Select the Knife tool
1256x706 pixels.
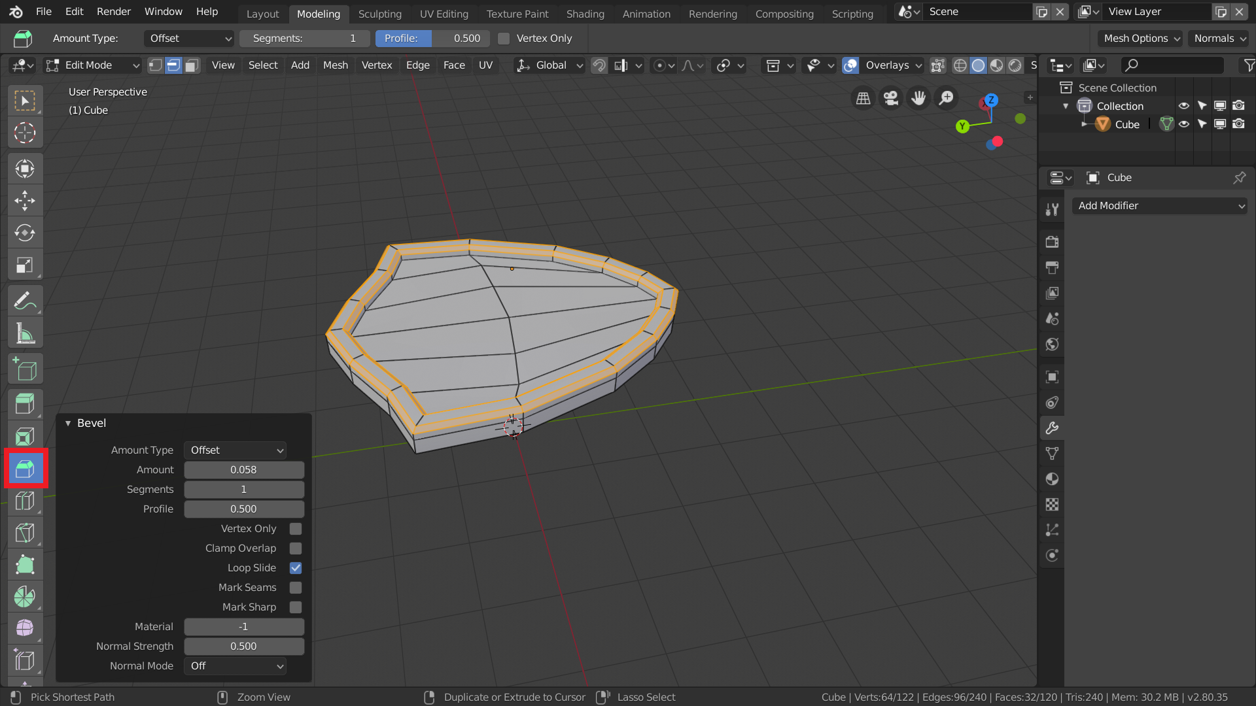(x=25, y=533)
